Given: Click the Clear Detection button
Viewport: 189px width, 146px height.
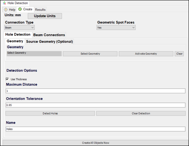Looking at the screenshot, I should click(141, 113).
